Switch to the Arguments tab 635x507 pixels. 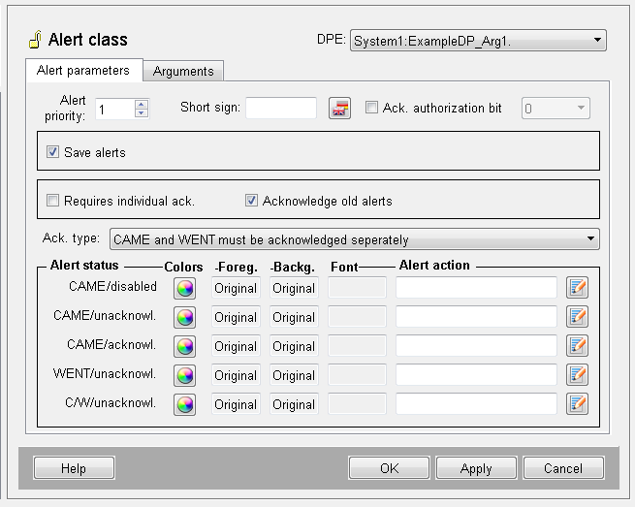coord(183,71)
